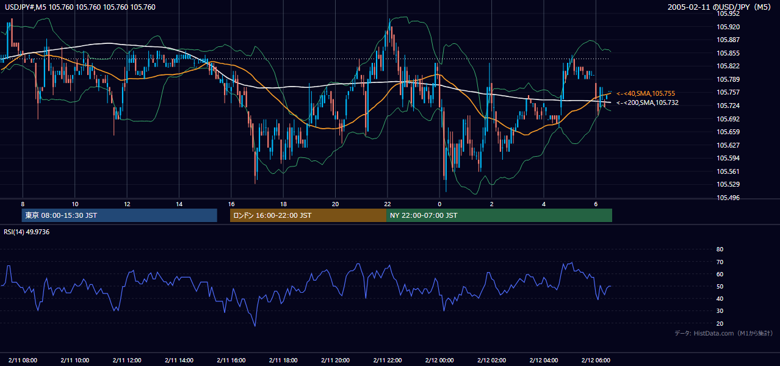Click the 2/11 08:00 time label
Screen dimensions: 780x366
coord(23,360)
